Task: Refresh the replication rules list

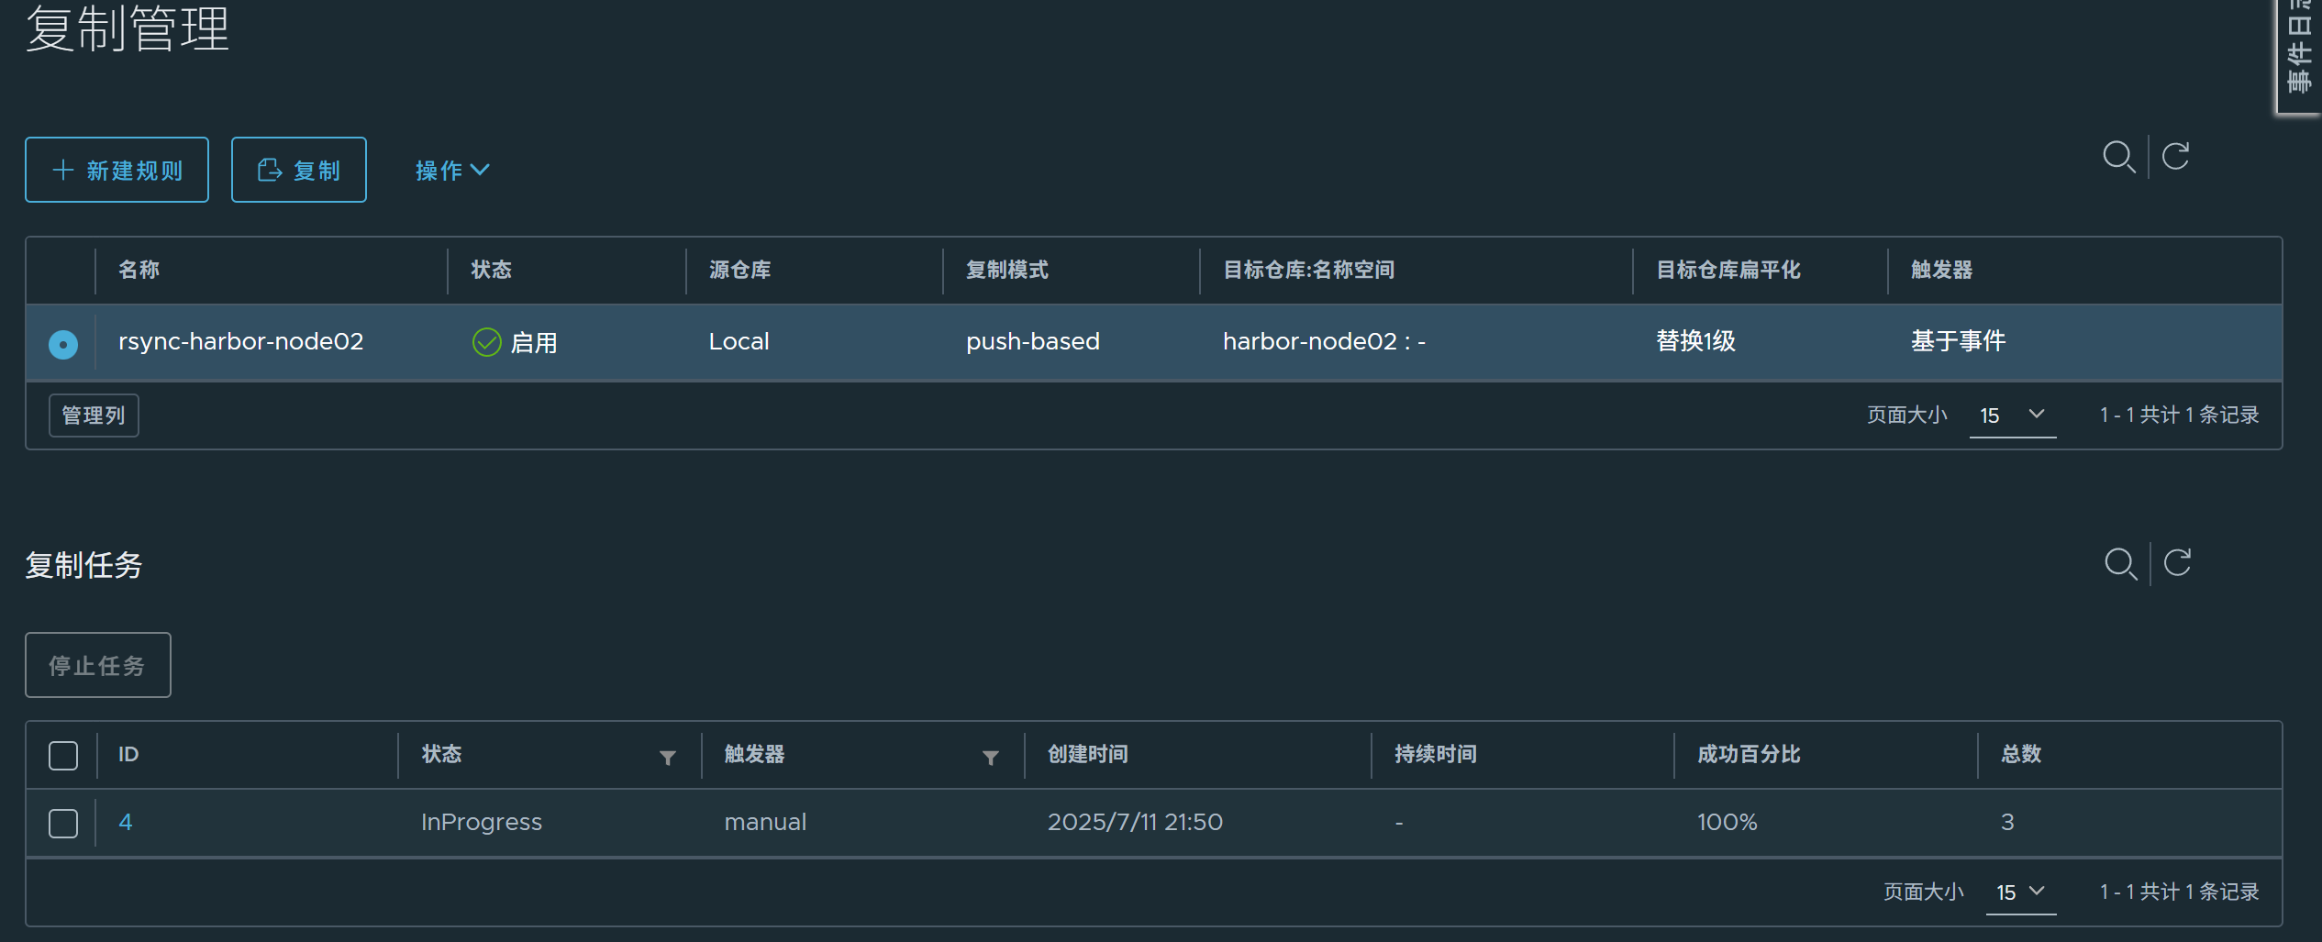Action: [x=2175, y=157]
